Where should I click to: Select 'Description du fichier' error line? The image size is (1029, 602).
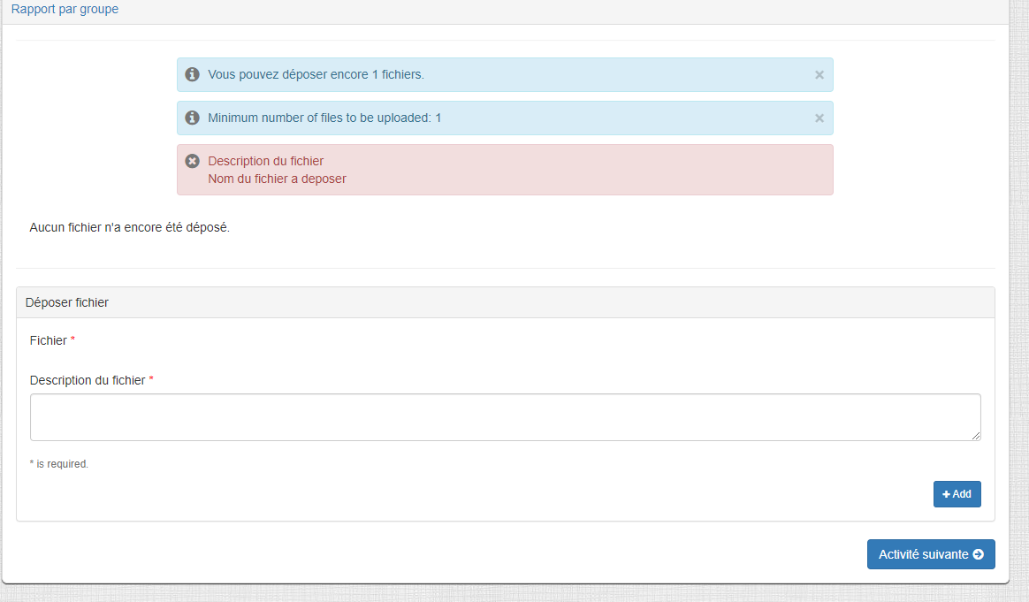[x=266, y=161]
